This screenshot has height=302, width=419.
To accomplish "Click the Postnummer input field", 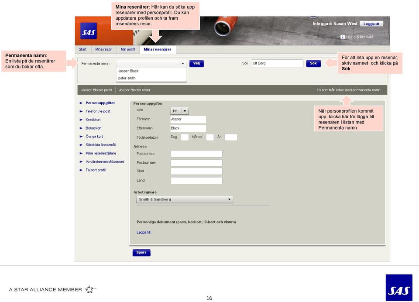I will (x=196, y=163).
